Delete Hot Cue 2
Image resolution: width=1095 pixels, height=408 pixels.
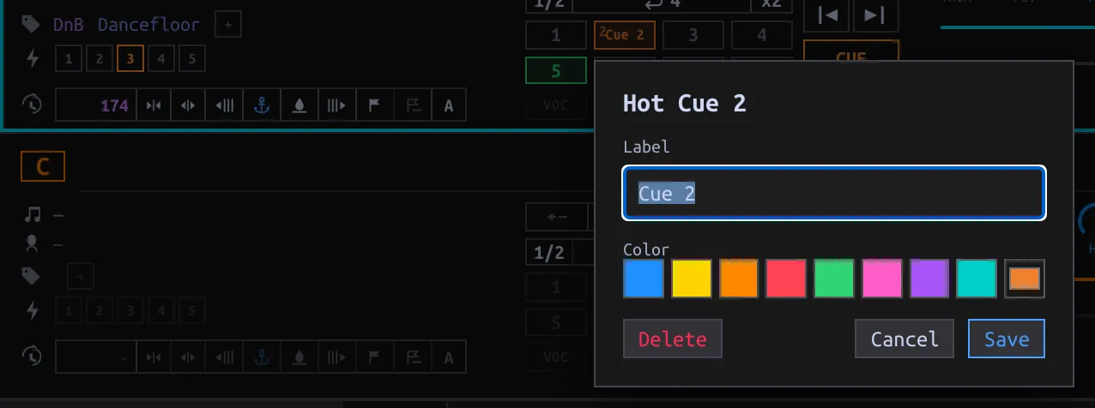(x=673, y=339)
